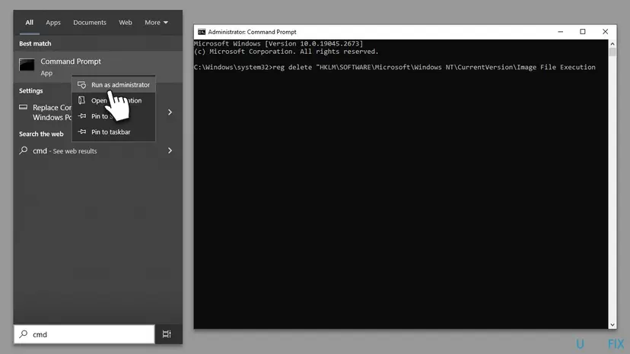Choose Run as administrator from context menu
630x354 pixels.
coord(113,84)
